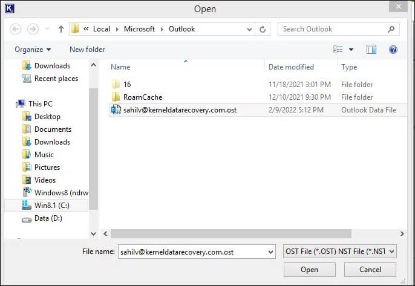Select the Local breadcrumb segment
415x286 pixels.
pos(102,29)
